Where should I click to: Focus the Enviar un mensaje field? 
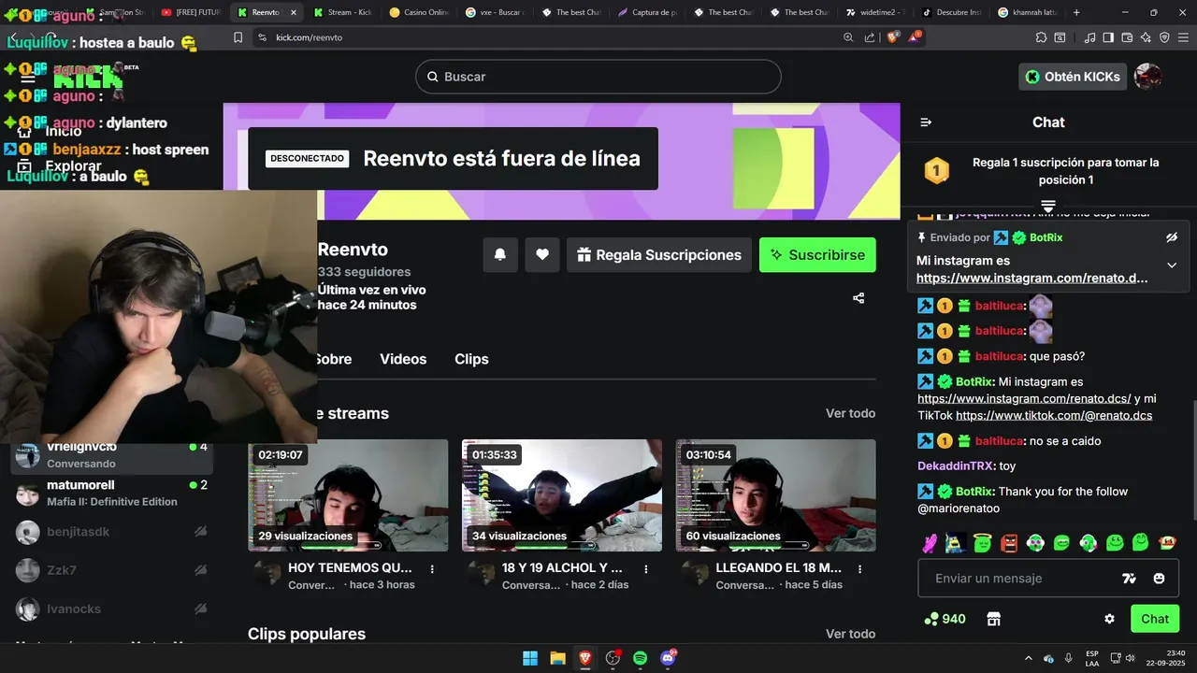1019,579
